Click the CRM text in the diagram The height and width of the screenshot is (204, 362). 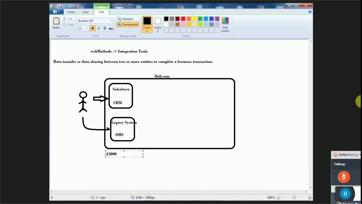pos(118,103)
